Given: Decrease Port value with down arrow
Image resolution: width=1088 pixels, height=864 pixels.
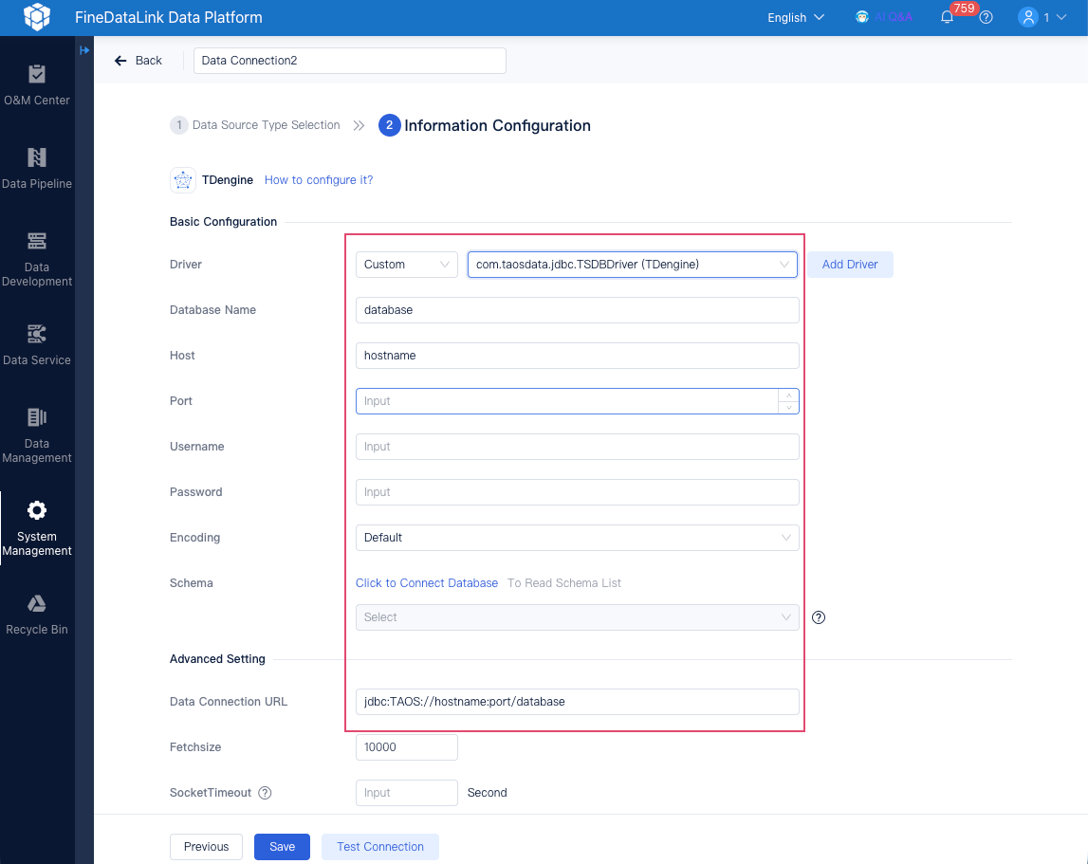Looking at the screenshot, I should 788,408.
